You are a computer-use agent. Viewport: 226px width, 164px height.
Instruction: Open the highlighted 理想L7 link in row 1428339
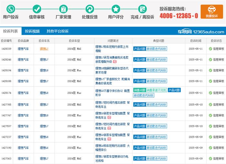pyautogui.click(x=44, y=49)
